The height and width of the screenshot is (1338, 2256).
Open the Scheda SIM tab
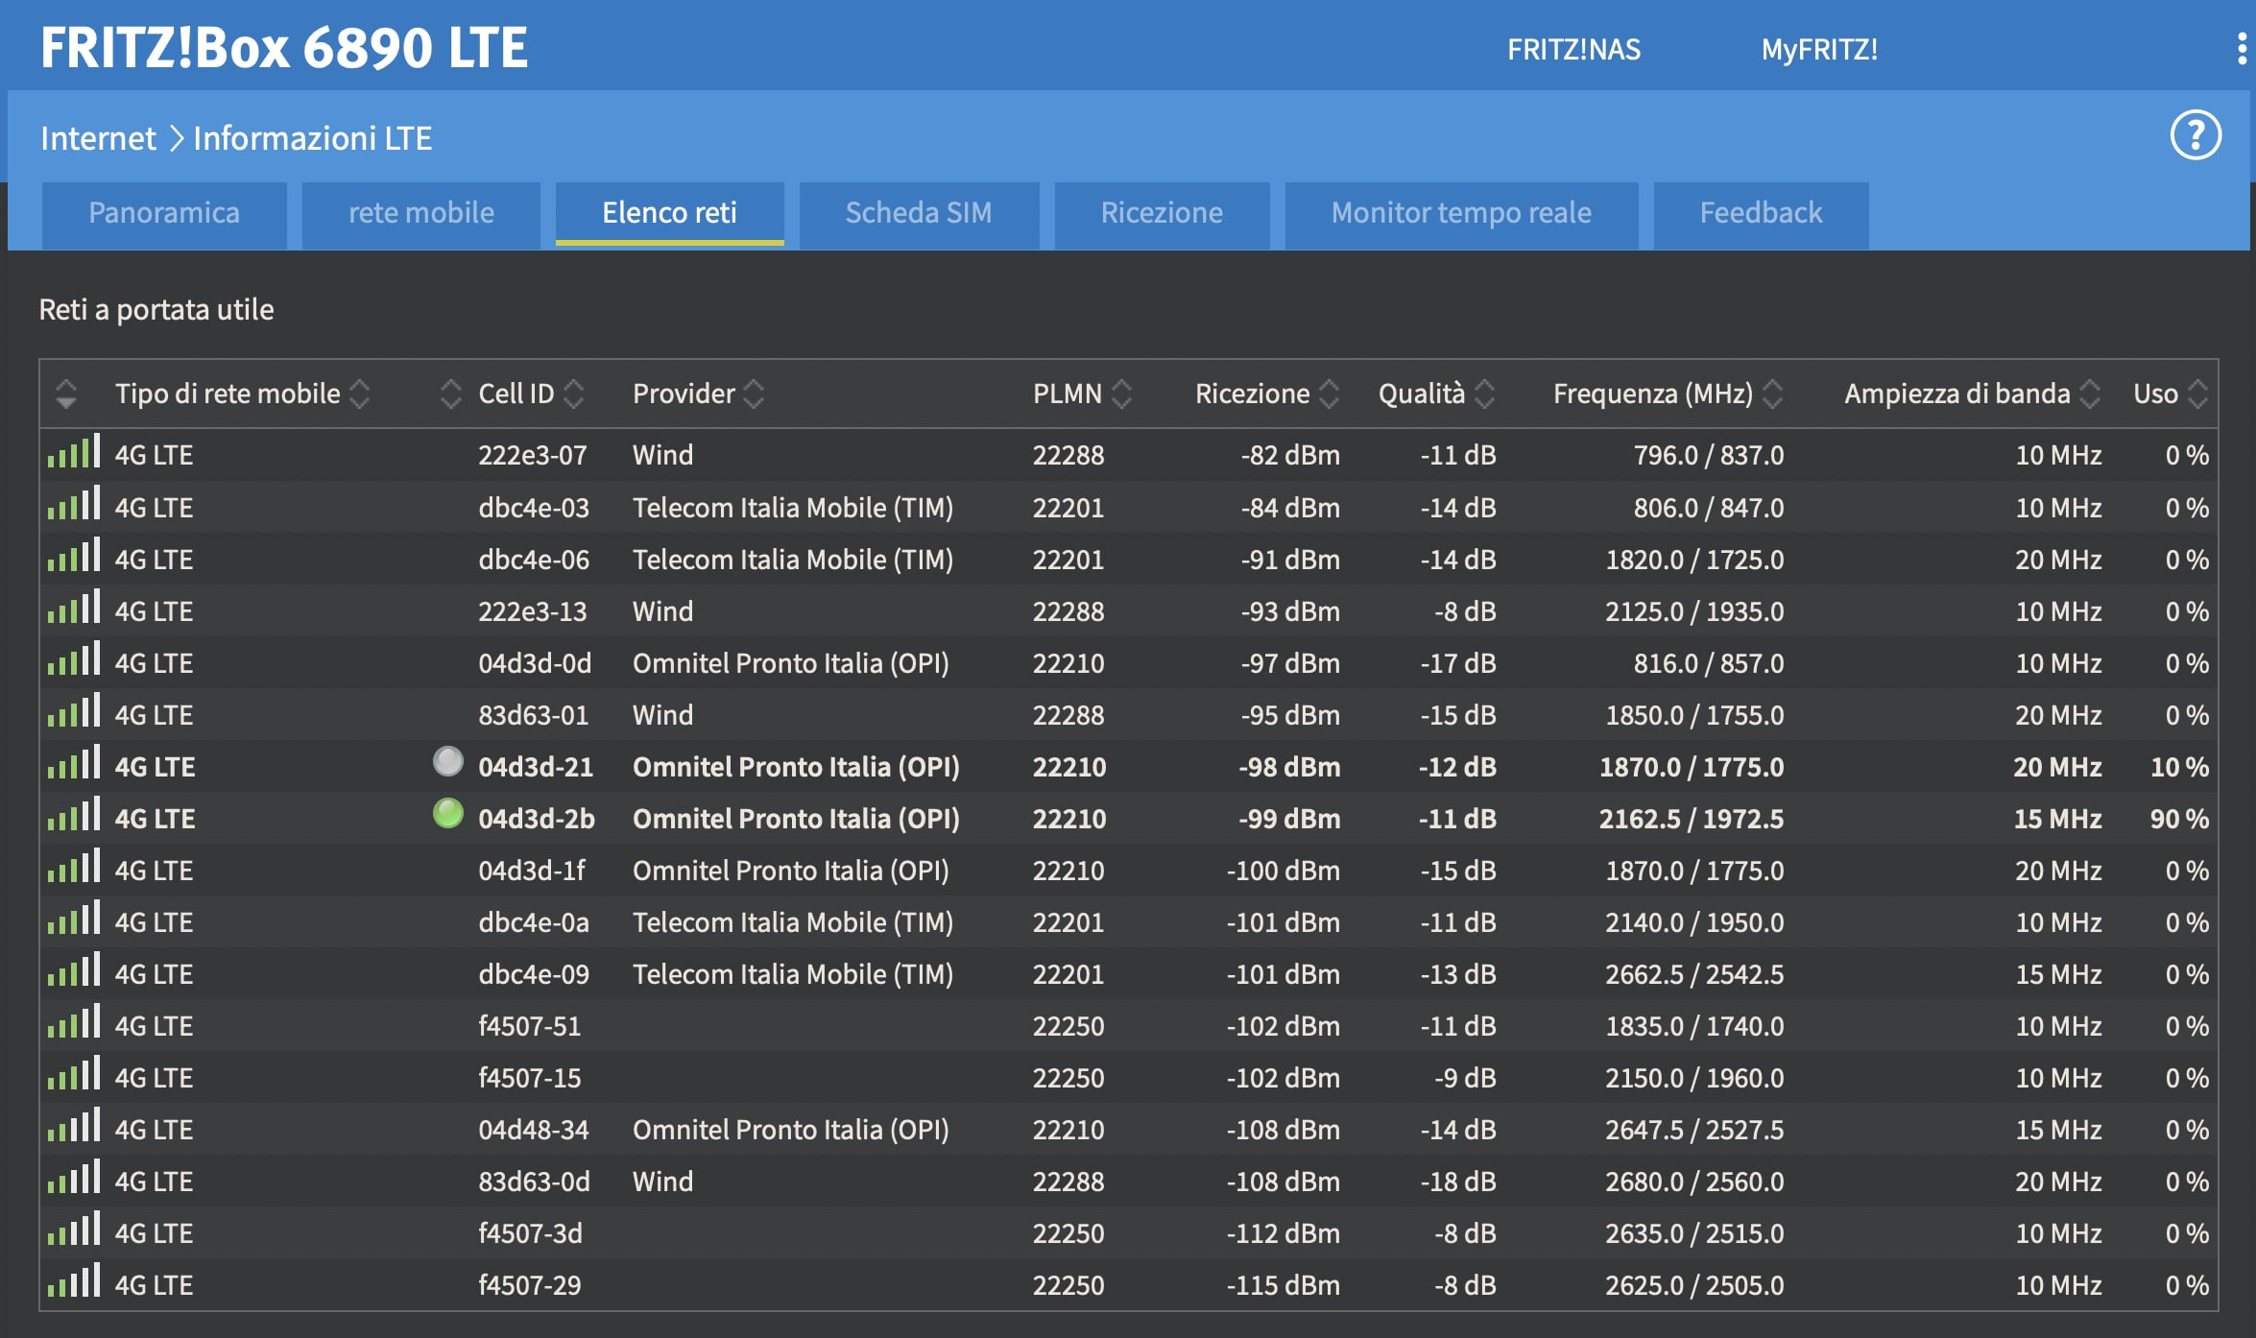point(918,213)
